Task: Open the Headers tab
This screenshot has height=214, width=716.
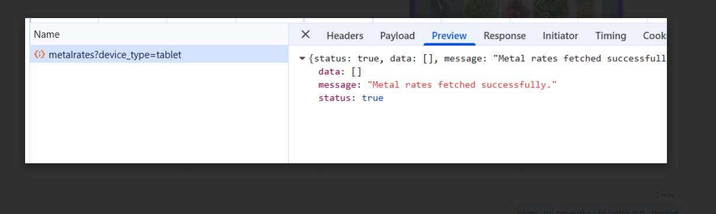Action: tap(345, 36)
